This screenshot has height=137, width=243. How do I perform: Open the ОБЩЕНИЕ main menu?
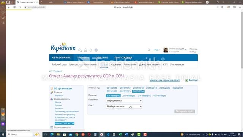[x=102, y=57]
